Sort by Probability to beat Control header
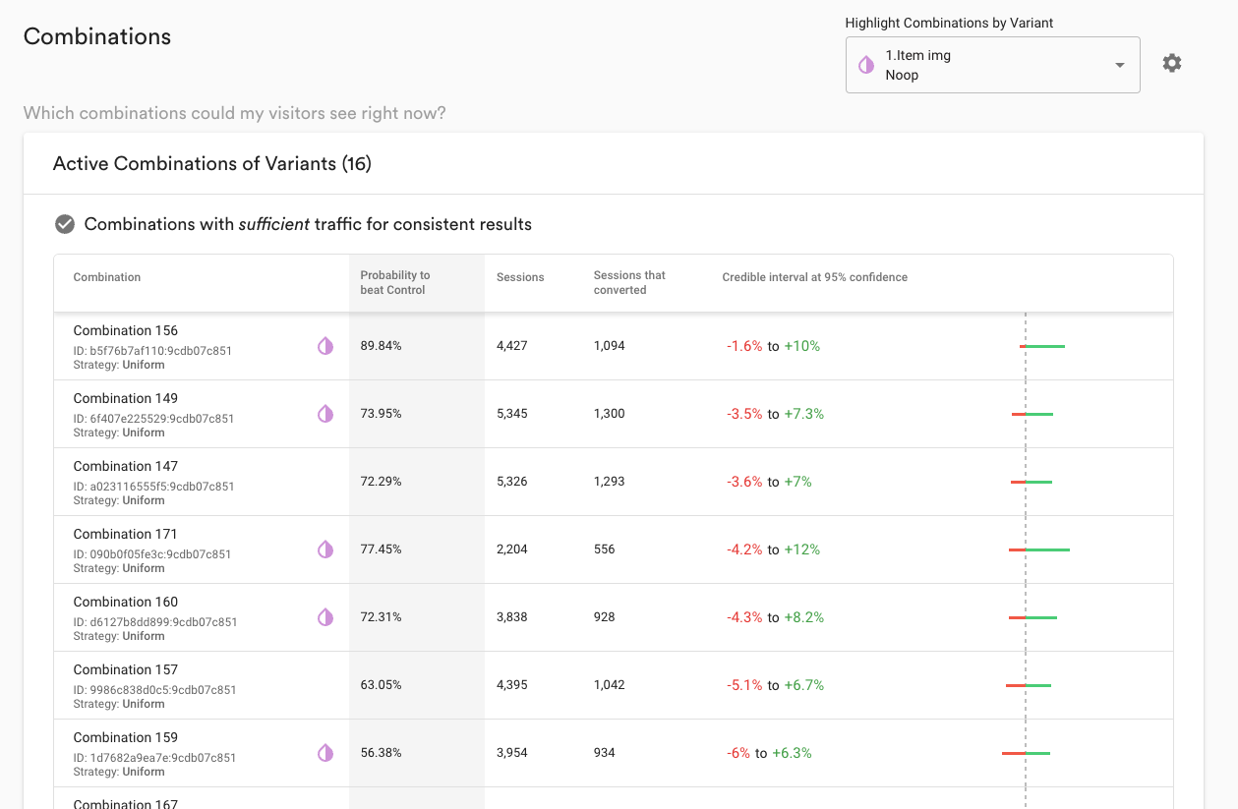Image resolution: width=1238 pixels, height=809 pixels. [x=395, y=283]
